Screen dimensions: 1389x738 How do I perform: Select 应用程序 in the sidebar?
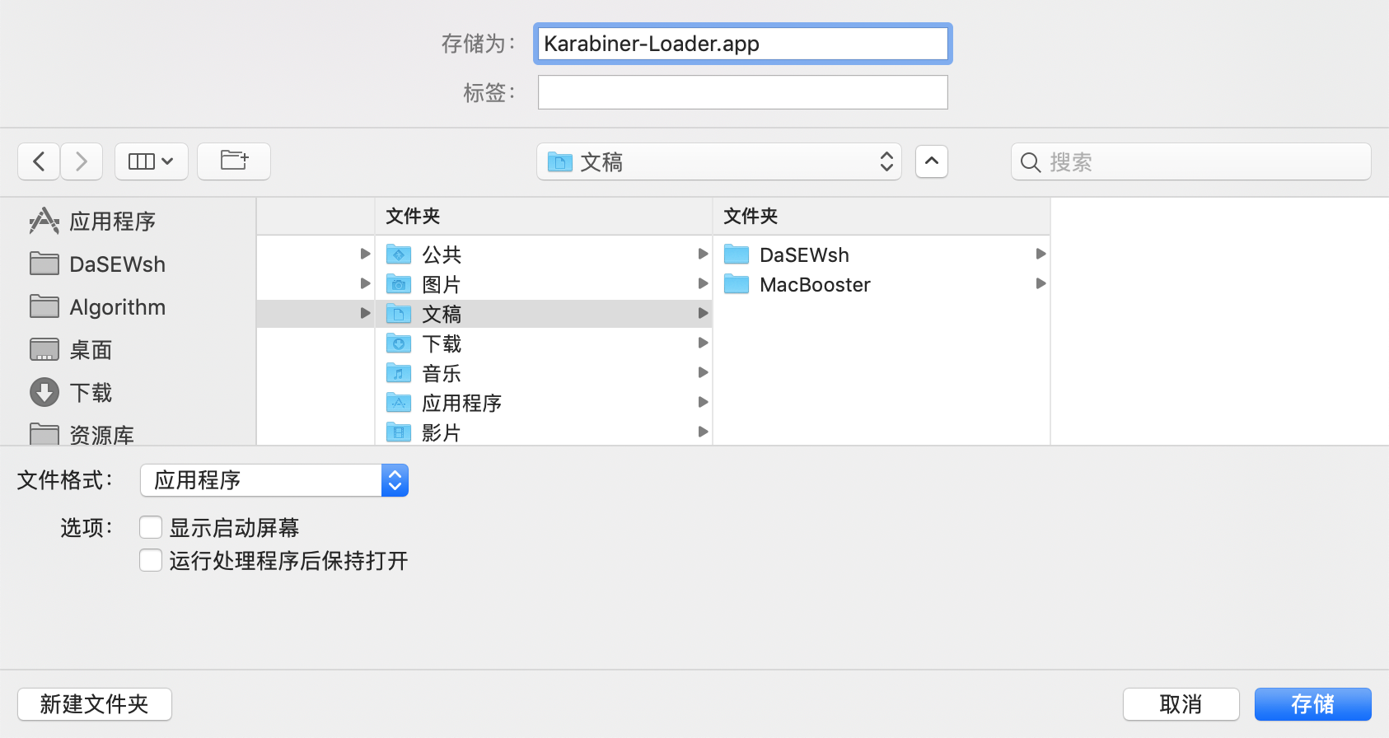(x=128, y=221)
